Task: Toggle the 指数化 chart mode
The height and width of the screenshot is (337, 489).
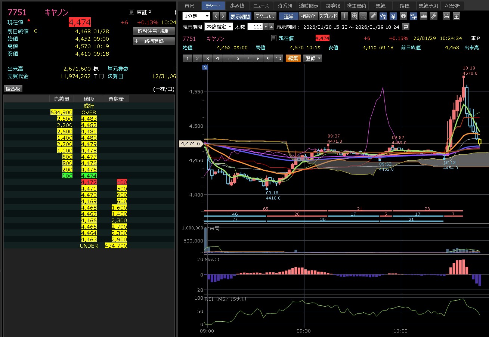Action: [x=308, y=16]
